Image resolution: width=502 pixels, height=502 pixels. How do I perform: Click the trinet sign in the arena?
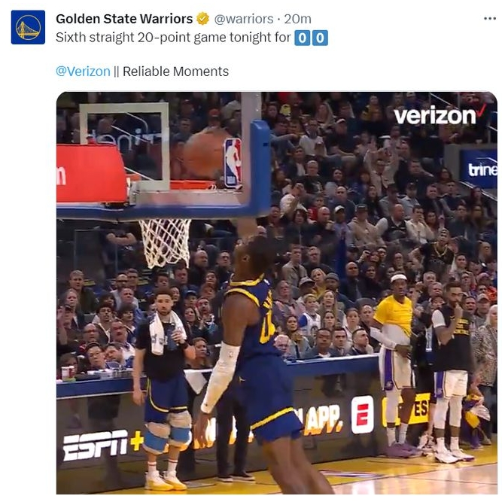point(482,169)
